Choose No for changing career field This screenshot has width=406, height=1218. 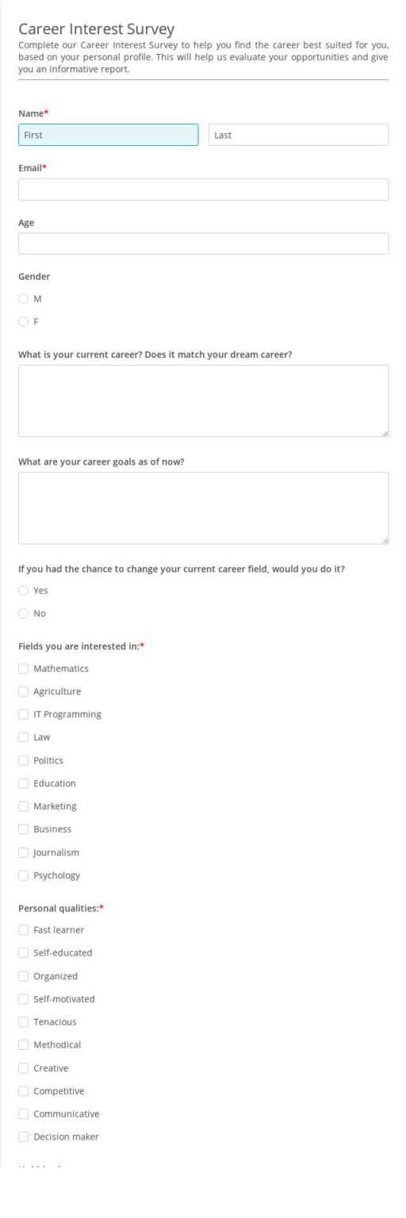coord(24,614)
